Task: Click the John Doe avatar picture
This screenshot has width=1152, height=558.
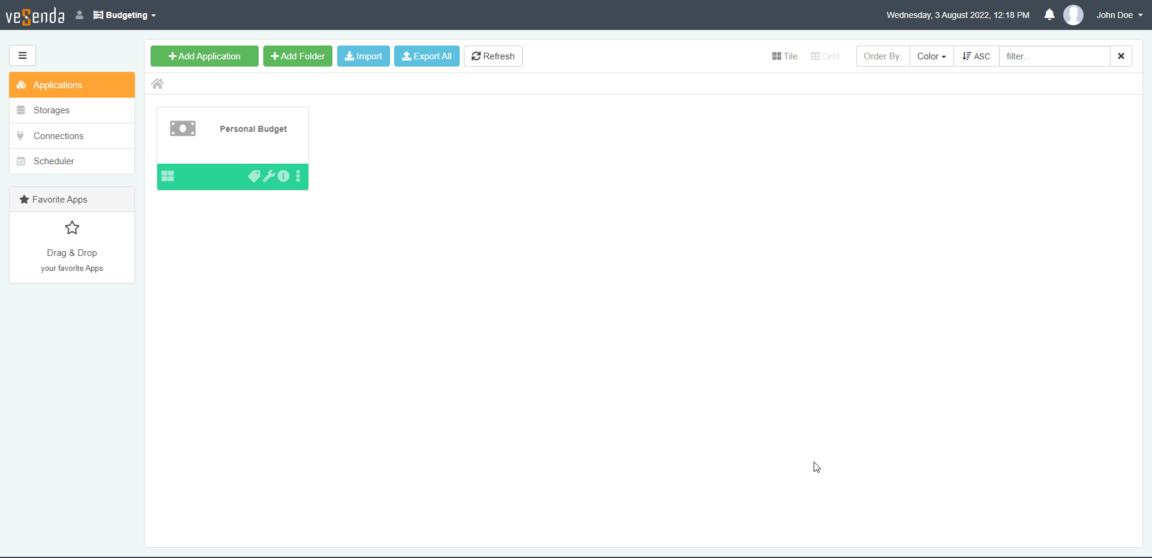Action: point(1073,15)
